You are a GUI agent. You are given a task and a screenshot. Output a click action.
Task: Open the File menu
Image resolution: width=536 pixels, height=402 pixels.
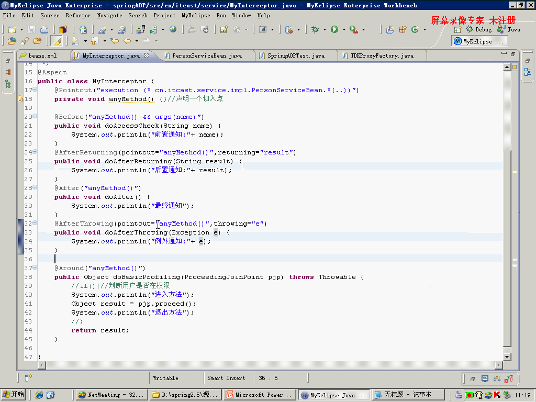click(x=9, y=15)
